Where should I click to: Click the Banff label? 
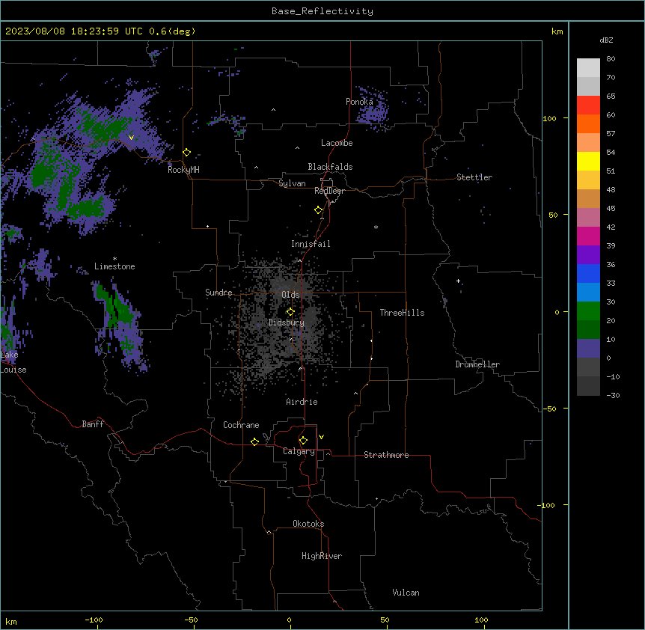93,424
